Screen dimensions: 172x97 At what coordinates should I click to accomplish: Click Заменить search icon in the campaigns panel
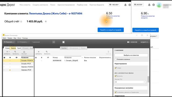pyautogui.click(x=15, y=52)
